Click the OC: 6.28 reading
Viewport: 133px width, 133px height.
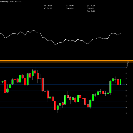coord(91,6)
